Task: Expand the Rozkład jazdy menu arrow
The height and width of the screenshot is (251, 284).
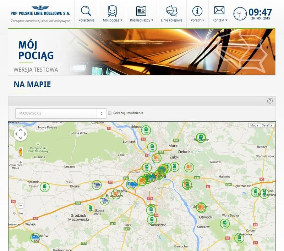Action: 152,20
